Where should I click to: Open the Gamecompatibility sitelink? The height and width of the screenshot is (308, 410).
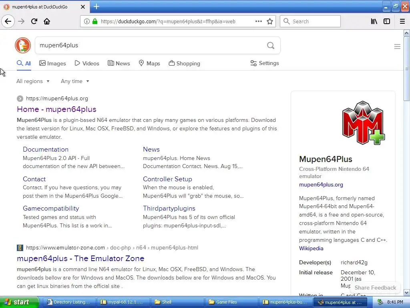click(x=51, y=208)
